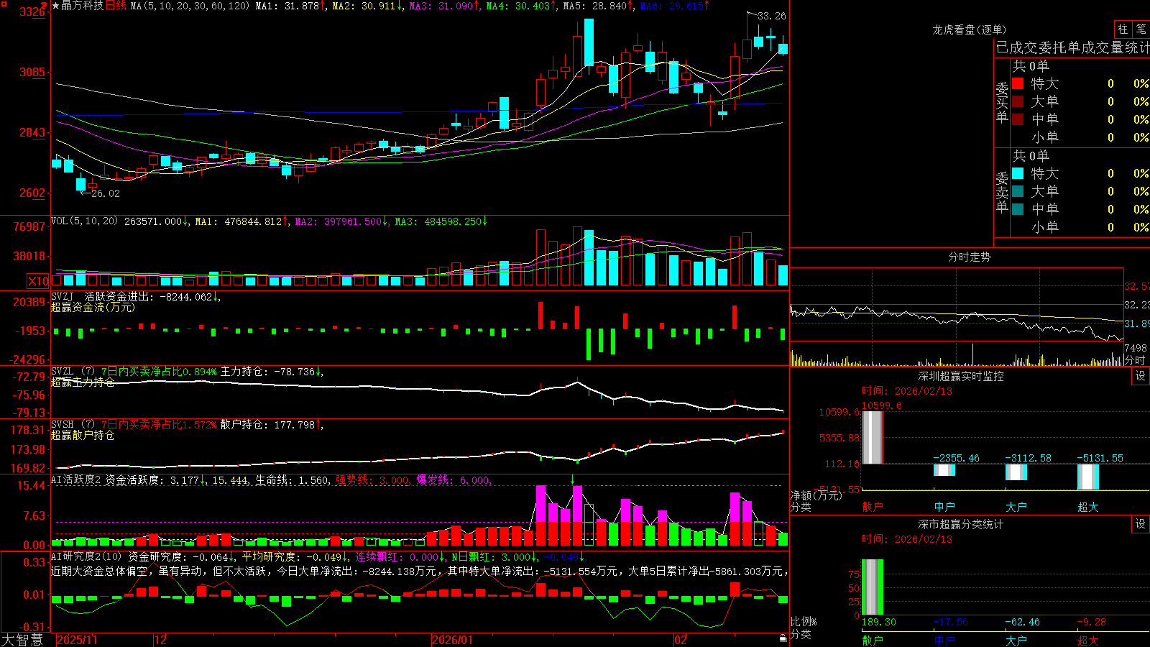
Task: Click the intraday 分时走势 price chart
Action: pos(957,304)
